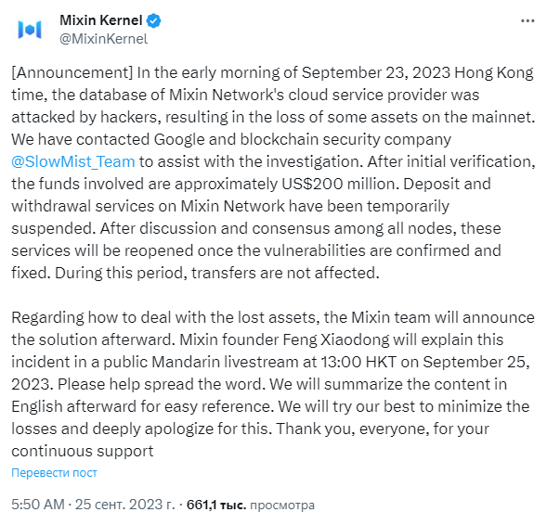The height and width of the screenshot is (525, 547).
Task: Click the 25 сент. 2023 г. date
Action: pyautogui.click(x=124, y=505)
